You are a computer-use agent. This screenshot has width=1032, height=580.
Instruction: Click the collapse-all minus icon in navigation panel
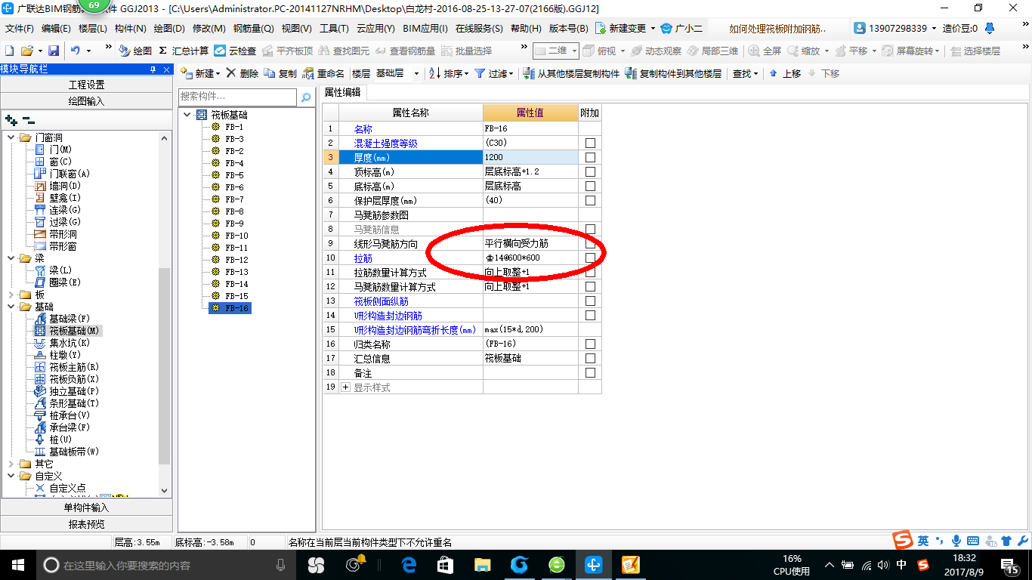(29, 119)
